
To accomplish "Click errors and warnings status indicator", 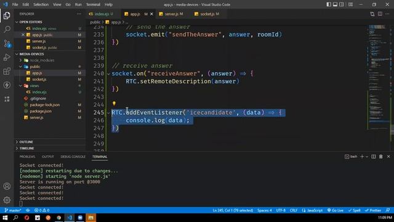I will (x=42, y=210).
